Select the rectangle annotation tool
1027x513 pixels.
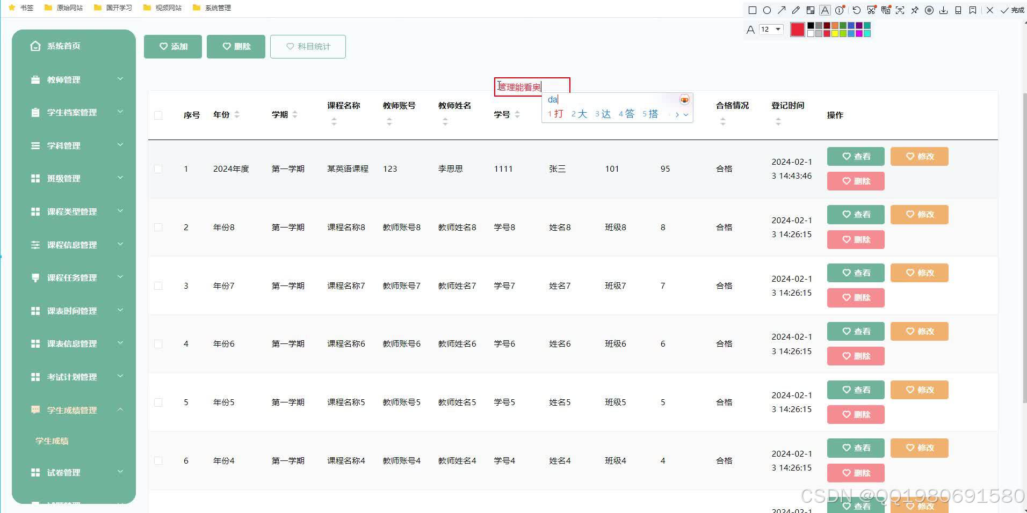752,10
